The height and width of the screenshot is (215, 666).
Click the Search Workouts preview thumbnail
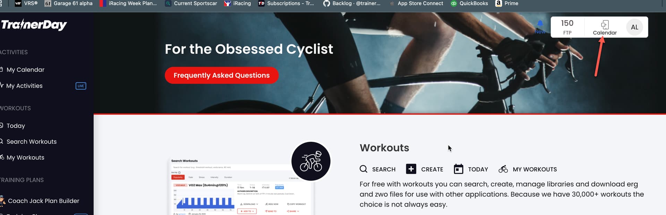[241, 186]
